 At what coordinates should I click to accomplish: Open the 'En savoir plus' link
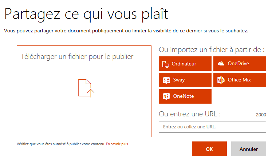coord(117,144)
